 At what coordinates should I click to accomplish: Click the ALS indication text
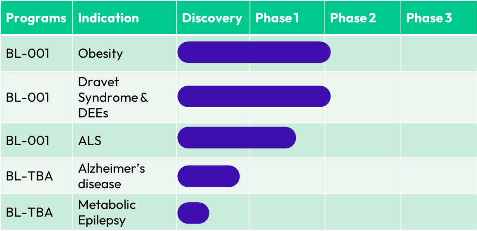coord(90,141)
